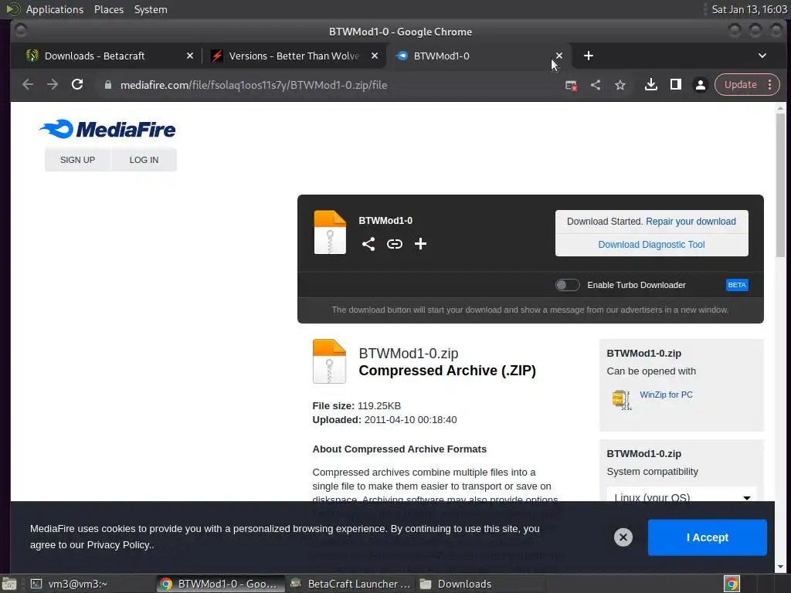Go back to the previous page
This screenshot has width=791, height=593.
pos(28,85)
